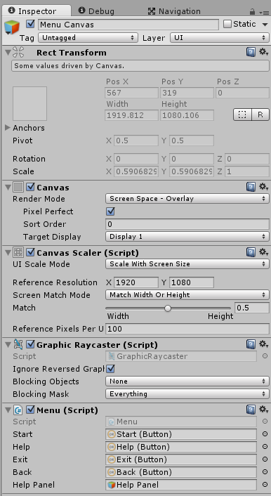Click the Menu C# script icon
This screenshot has height=496, width=271.
(x=18, y=410)
